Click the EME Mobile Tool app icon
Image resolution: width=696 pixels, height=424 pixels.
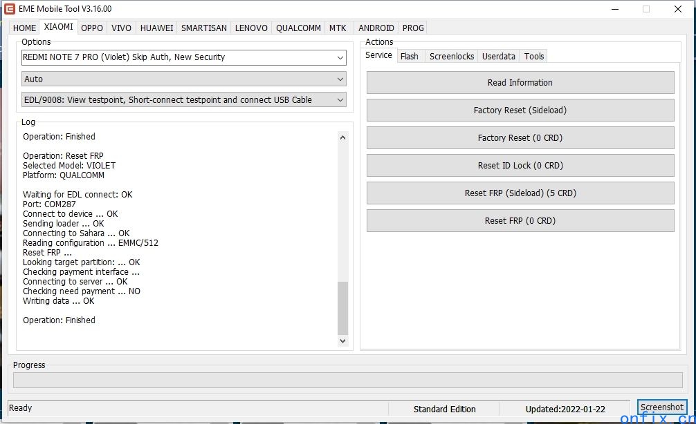click(x=10, y=9)
